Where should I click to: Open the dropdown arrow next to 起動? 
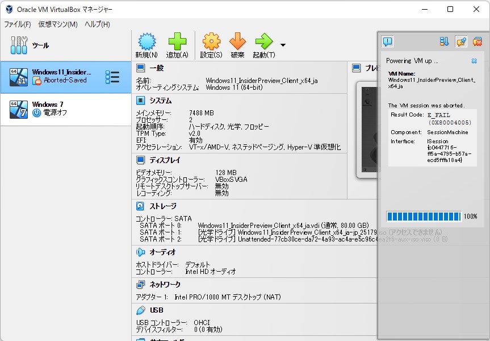[x=283, y=45]
